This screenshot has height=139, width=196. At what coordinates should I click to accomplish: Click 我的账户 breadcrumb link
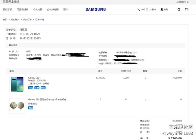click(x=15, y=20)
